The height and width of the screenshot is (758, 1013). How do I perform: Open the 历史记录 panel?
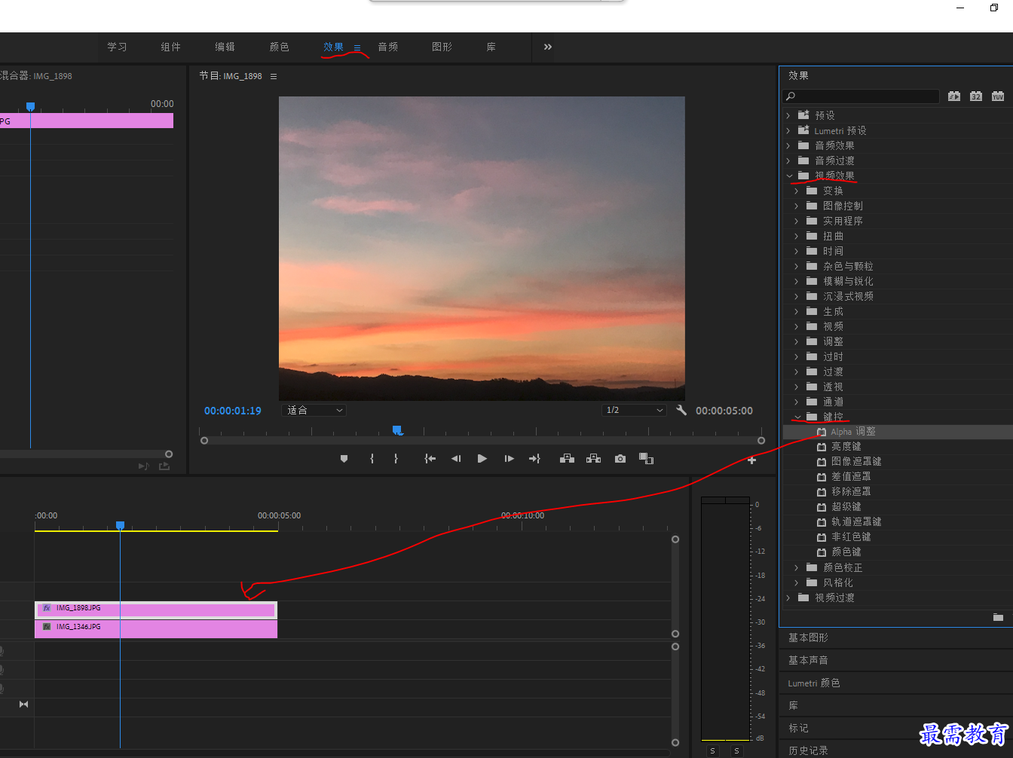(808, 750)
